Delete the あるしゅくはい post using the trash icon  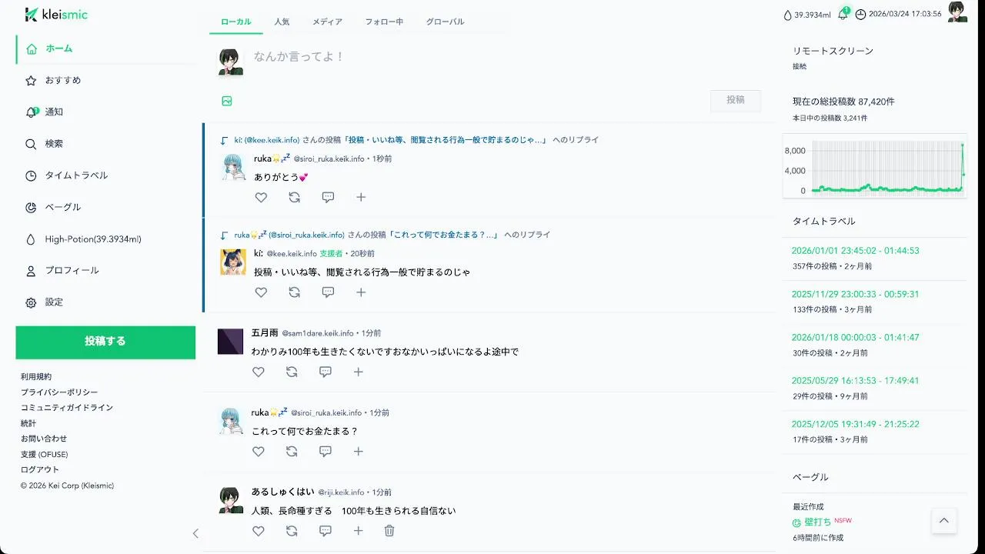click(389, 531)
